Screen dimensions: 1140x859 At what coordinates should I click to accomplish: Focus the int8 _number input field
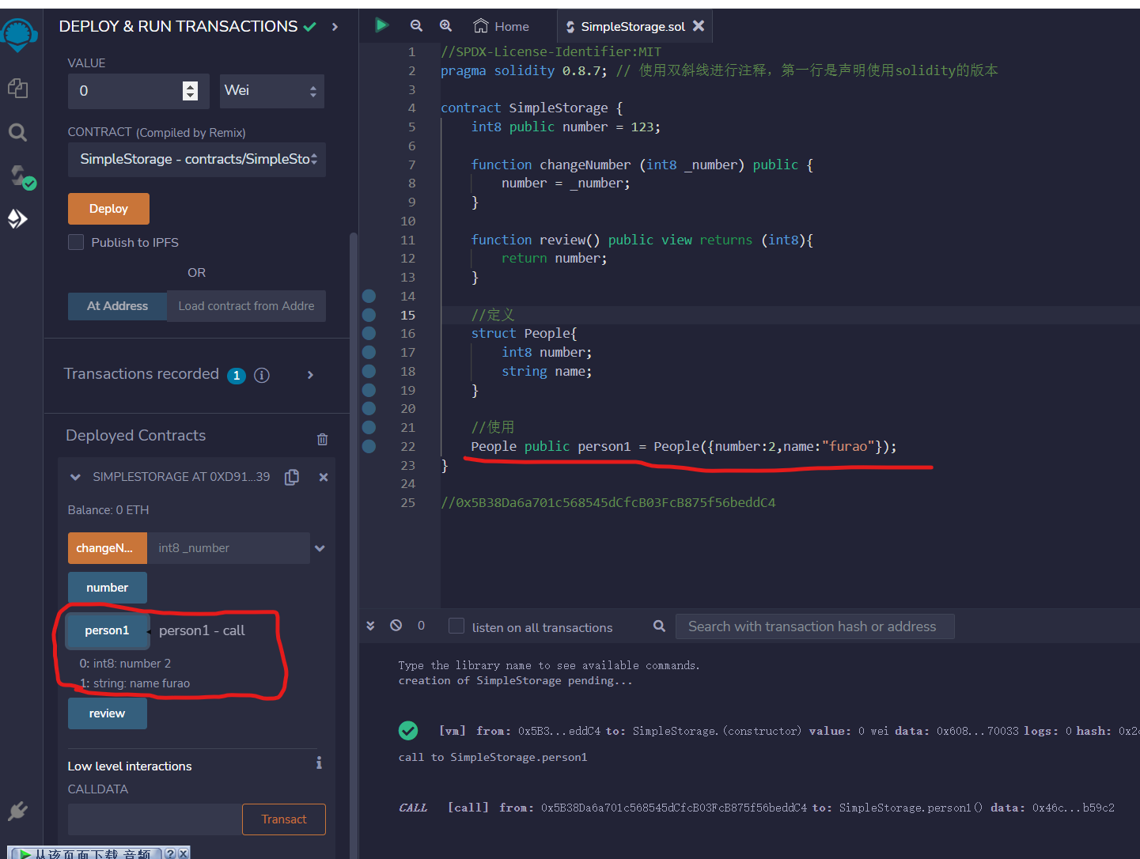[229, 548]
